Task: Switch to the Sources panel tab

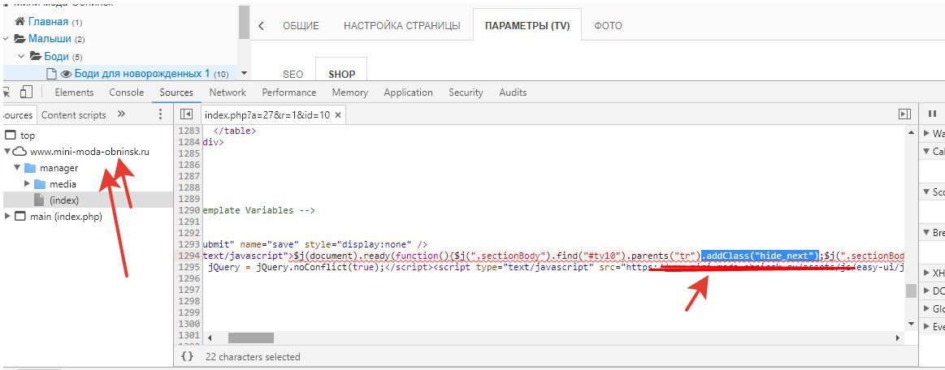Action: tap(176, 92)
